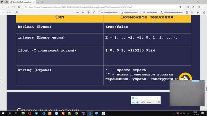207x116 pixels.
Task: Open taskbar search magnifier
Action: [10, 113]
